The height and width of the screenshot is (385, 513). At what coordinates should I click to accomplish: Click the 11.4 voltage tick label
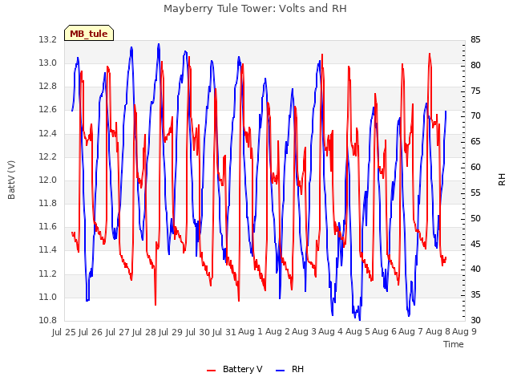48,250
